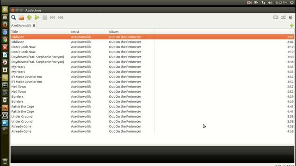
Task: Select the second Daydream (feat. Stephanie Forryan) row
Action: tap(152, 62)
